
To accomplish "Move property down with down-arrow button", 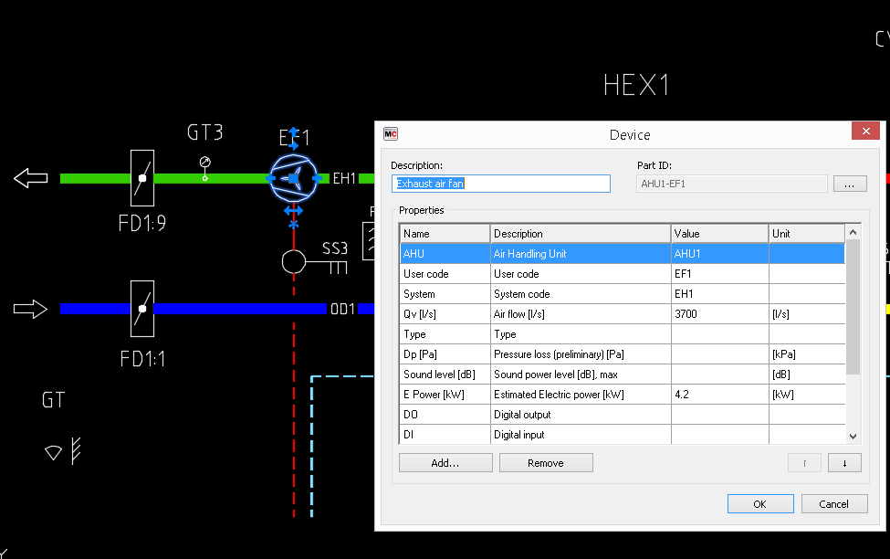I will pyautogui.click(x=844, y=463).
